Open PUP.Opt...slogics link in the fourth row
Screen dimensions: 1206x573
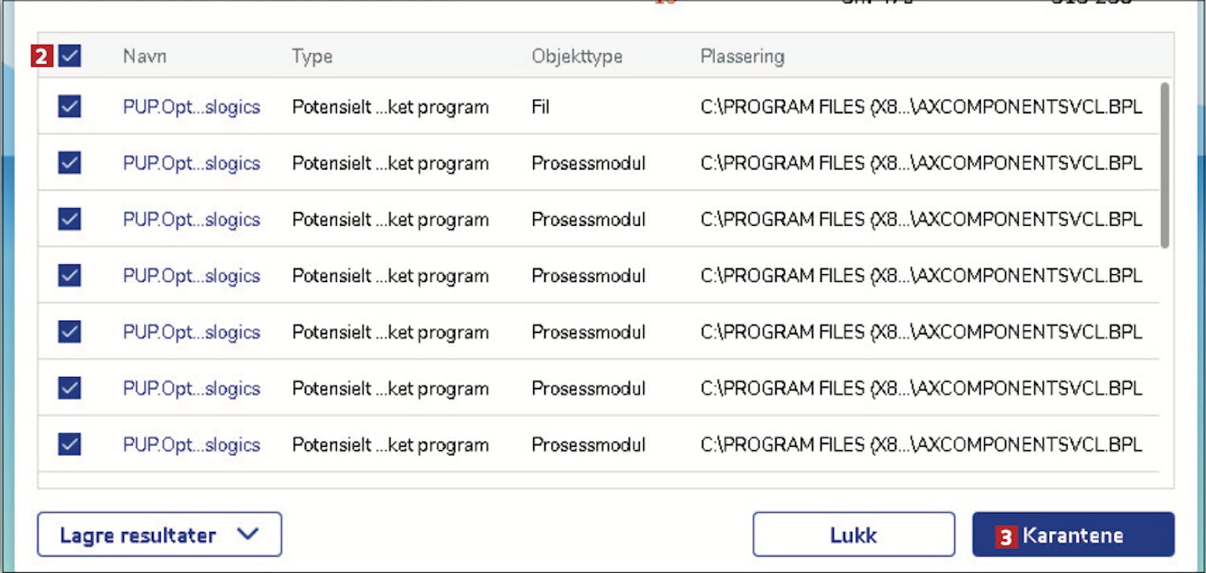pos(191,276)
